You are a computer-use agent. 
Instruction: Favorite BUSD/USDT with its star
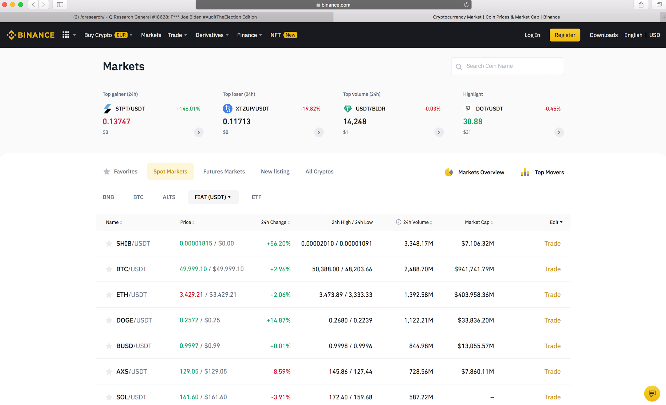(x=109, y=346)
